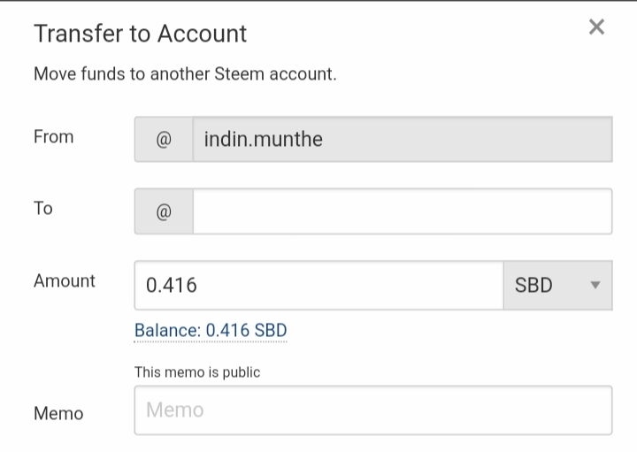Click the Balance: 0.416 SBD link
Viewport: 637px width, 452px height.
point(211,331)
